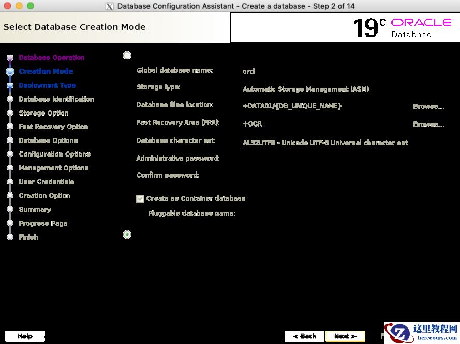Click the Database files location label
This screenshot has height=344, width=460.
[175, 105]
